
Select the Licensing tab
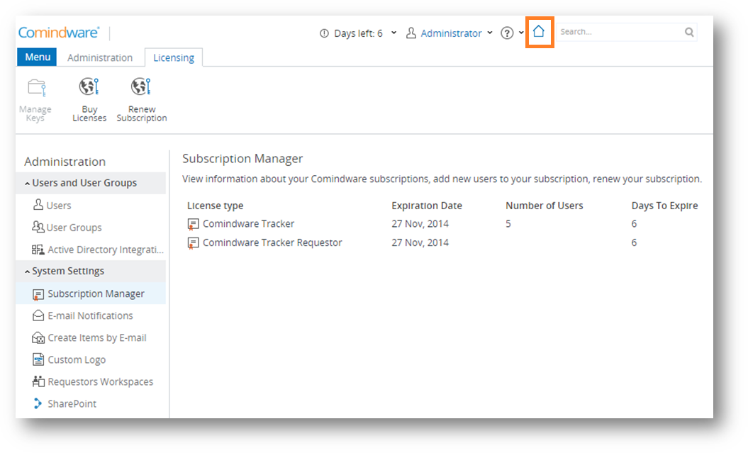174,57
